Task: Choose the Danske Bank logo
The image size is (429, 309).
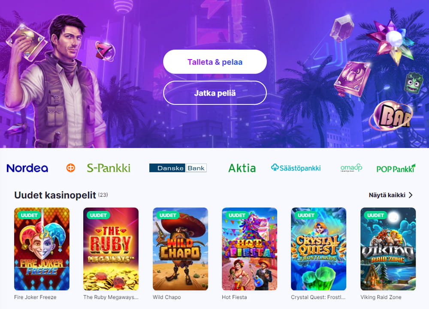Action: (178, 168)
